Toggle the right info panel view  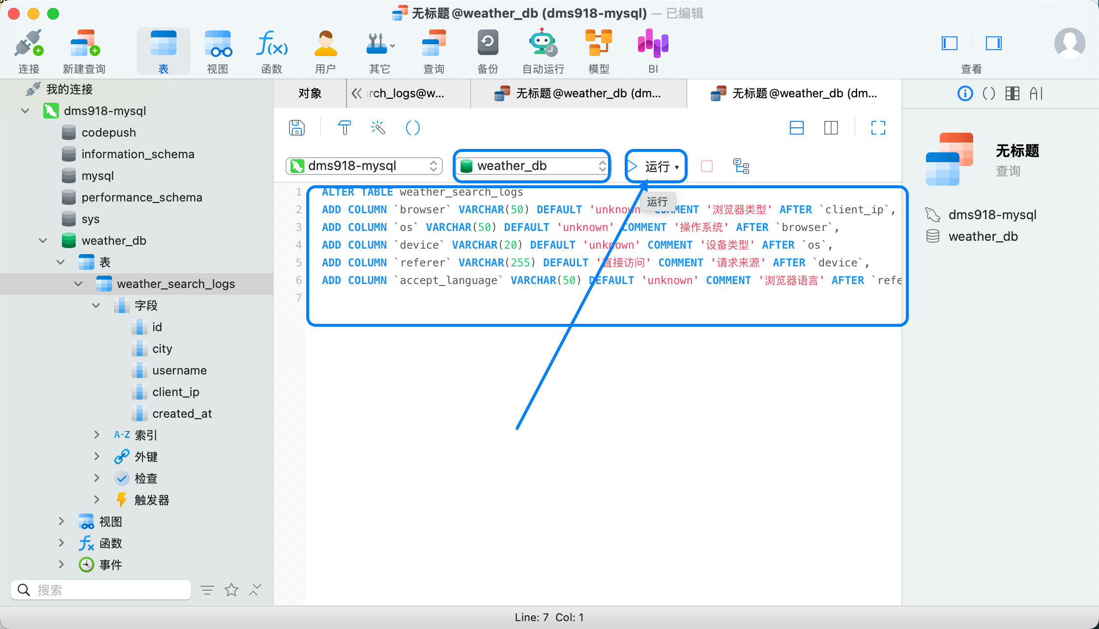(x=993, y=43)
